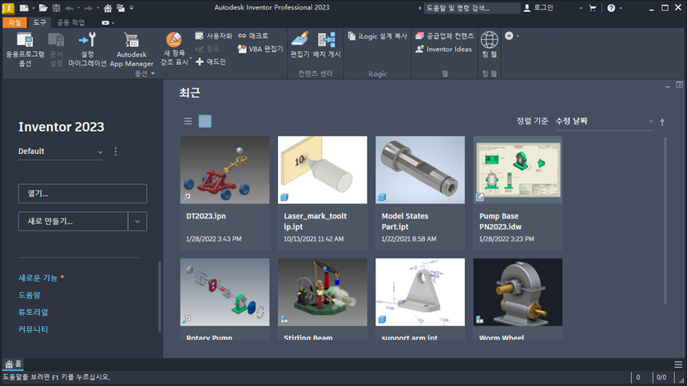Click the Home icon in quick access toolbar
Viewport: 687px width, 386px height.
pyautogui.click(x=107, y=8)
